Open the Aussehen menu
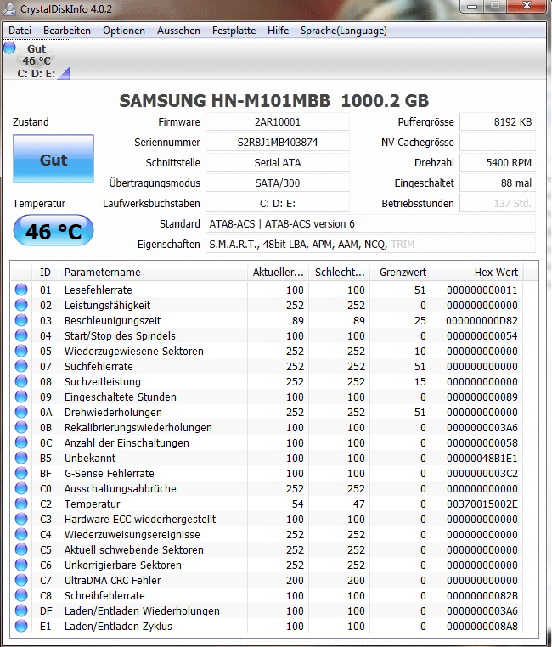The width and height of the screenshot is (552, 647). coord(178,31)
